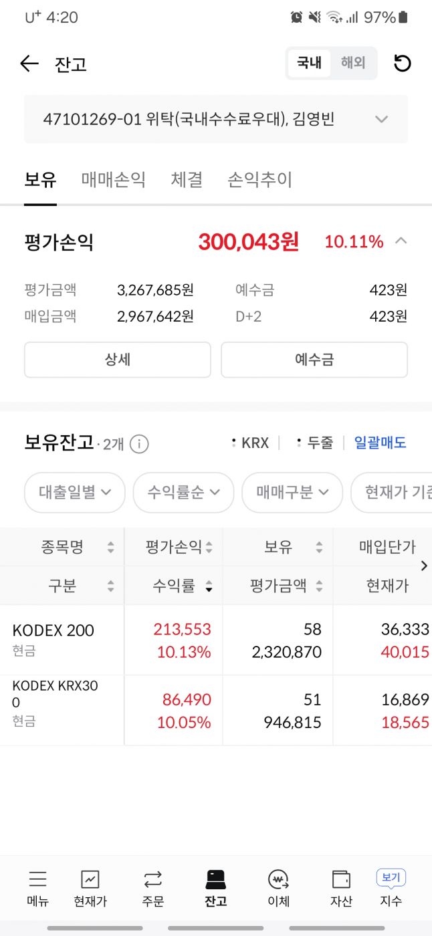The height and width of the screenshot is (936, 432).
Task: Open the 메뉴 hamburger icon
Action: (38, 879)
